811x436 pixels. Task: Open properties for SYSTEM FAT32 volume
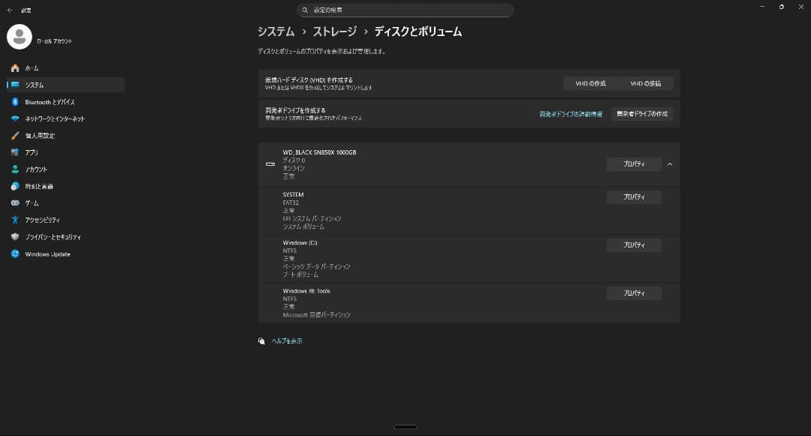pyautogui.click(x=634, y=197)
